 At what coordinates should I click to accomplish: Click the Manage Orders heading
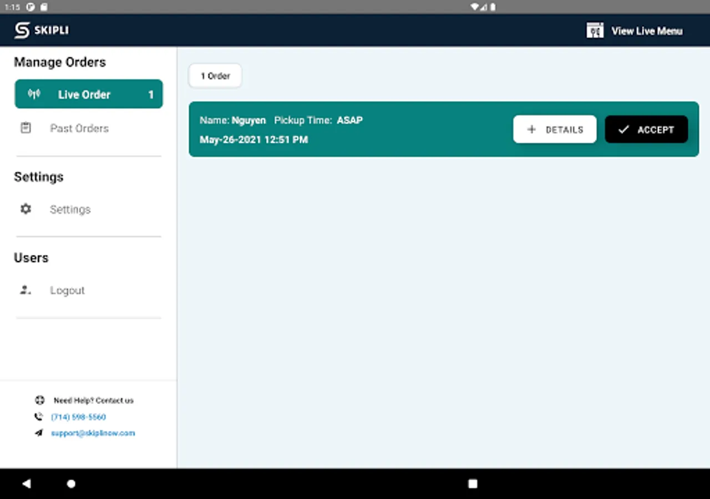60,62
